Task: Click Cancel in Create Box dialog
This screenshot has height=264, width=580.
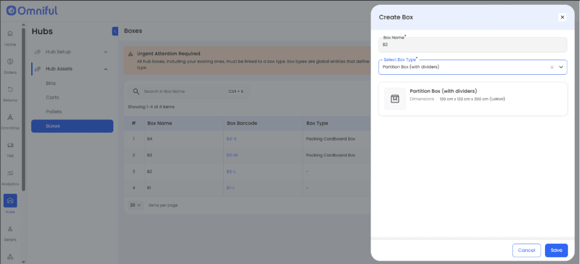Action: pyautogui.click(x=526, y=250)
